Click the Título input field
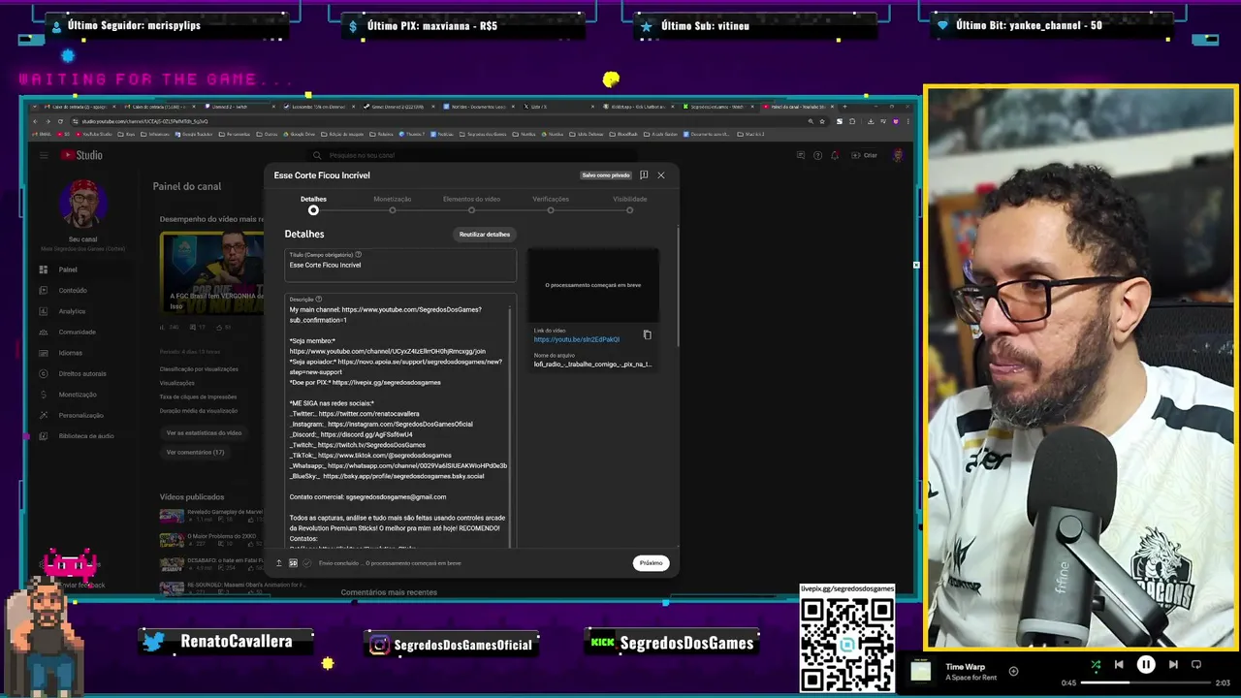The image size is (1241, 698). [400, 265]
